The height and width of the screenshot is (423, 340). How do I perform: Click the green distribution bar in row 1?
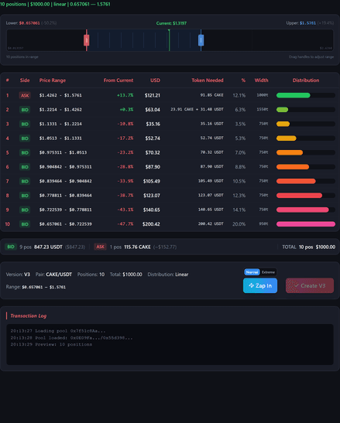click(x=294, y=95)
